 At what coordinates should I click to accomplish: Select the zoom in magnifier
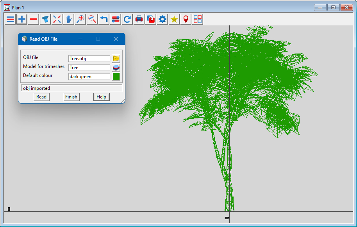pos(80,19)
